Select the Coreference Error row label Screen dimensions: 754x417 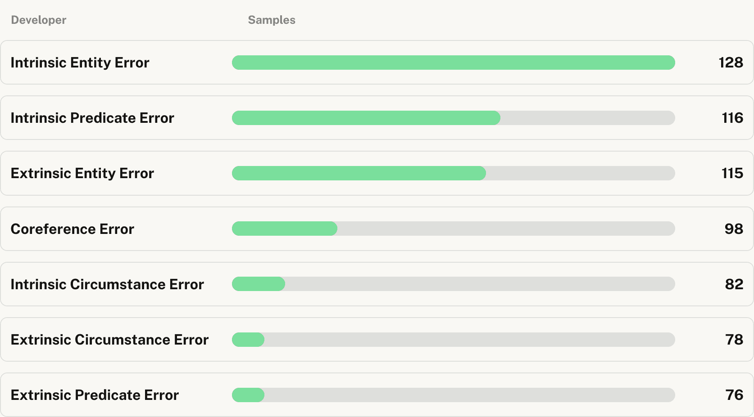(73, 229)
